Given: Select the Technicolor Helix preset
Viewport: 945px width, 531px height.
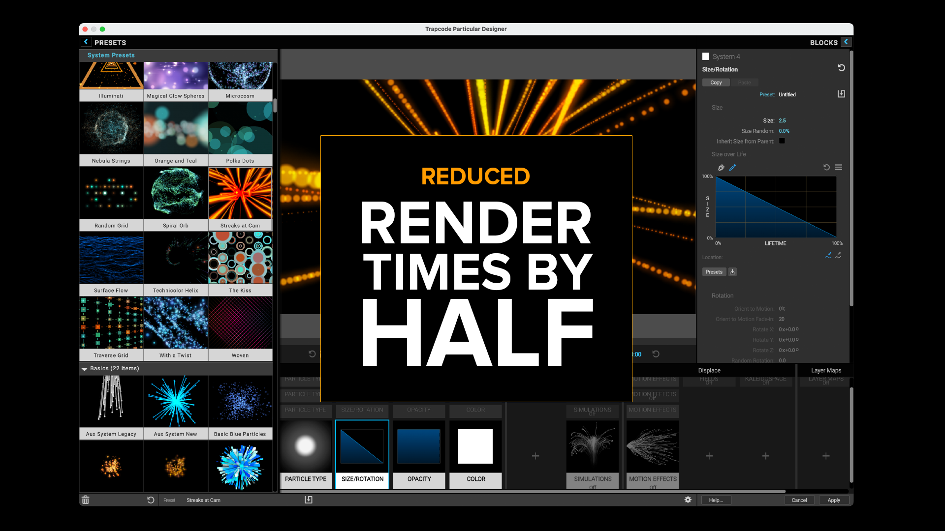Looking at the screenshot, I should coord(176,264).
